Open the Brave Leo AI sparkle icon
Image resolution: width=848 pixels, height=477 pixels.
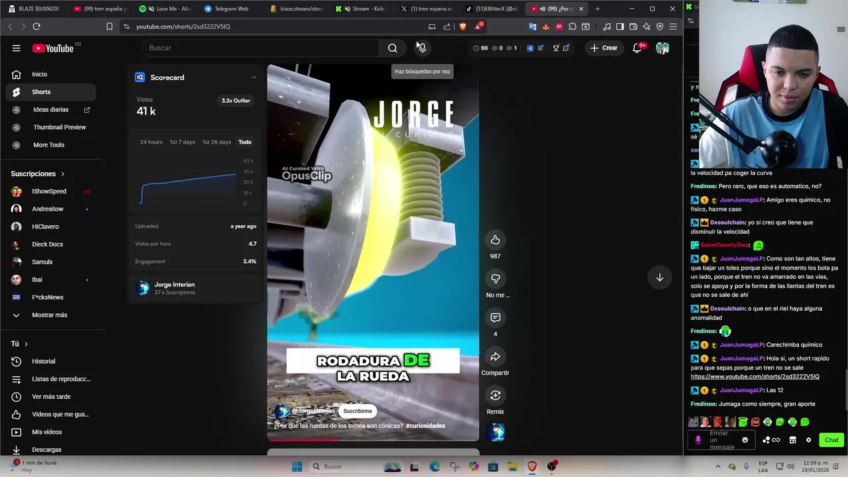coord(647,26)
